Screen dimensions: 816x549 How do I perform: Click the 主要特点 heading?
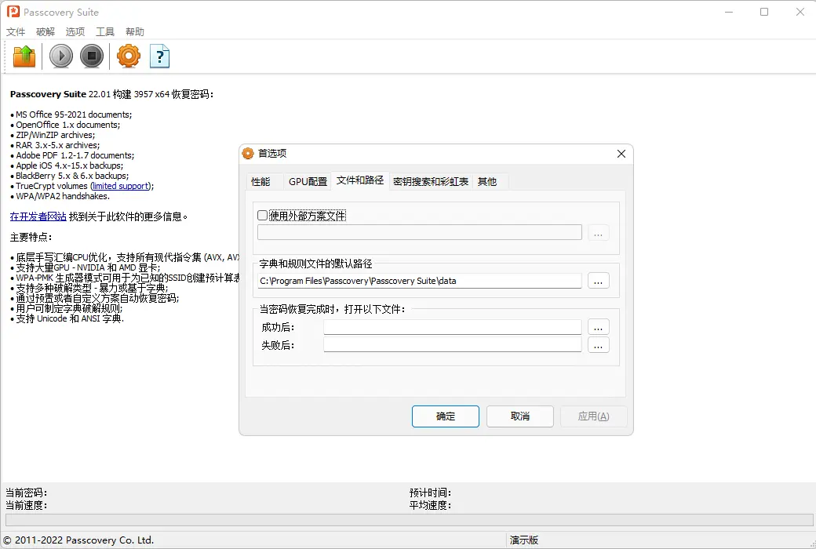pyautogui.click(x=31, y=237)
